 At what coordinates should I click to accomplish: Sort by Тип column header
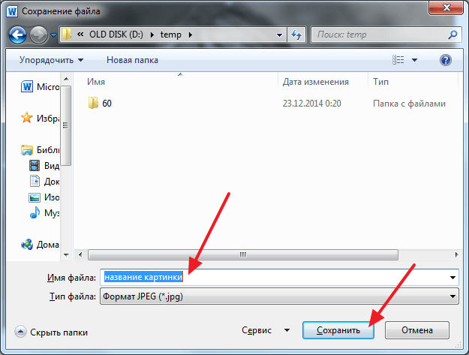pyautogui.click(x=380, y=82)
